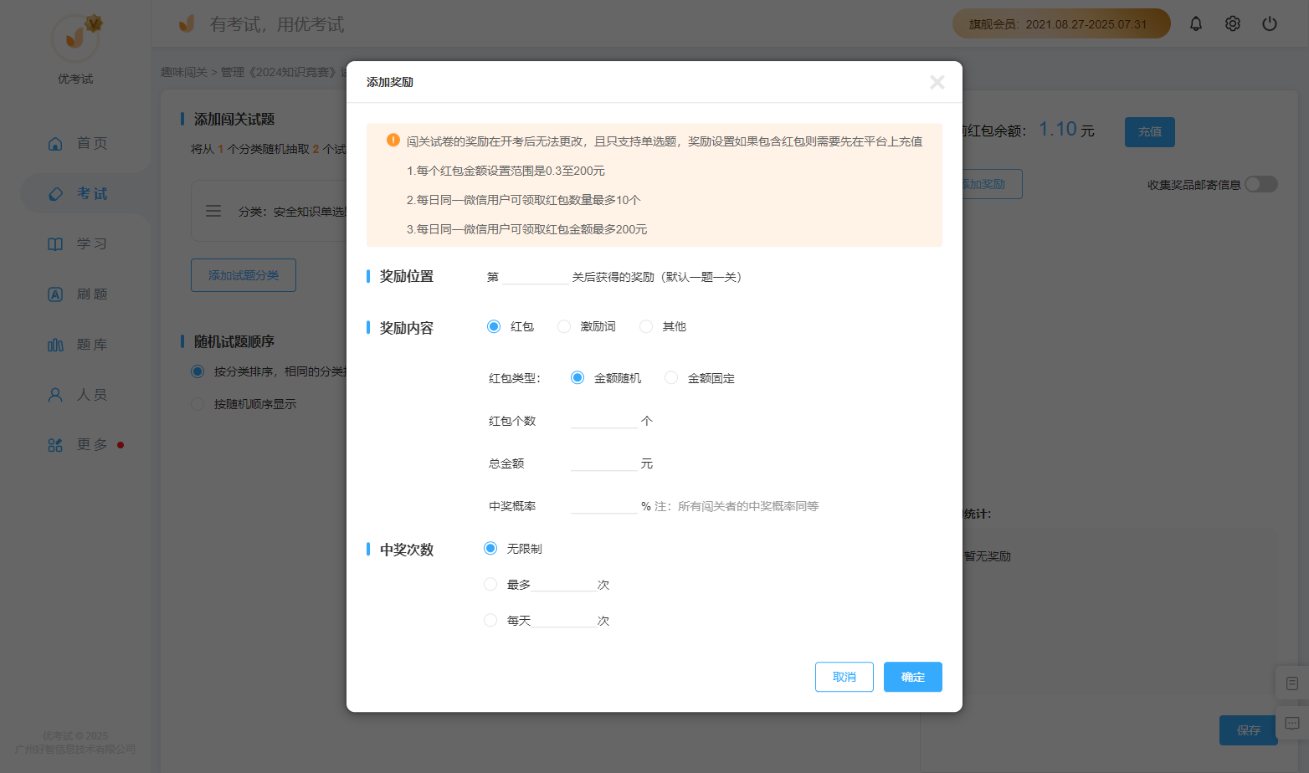Focus the 第...关 level number field
1309x773 pixels.
[x=536, y=277]
